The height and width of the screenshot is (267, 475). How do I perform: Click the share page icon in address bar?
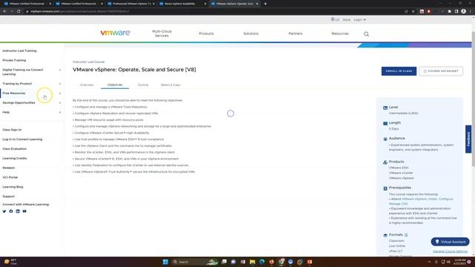pos(406,11)
